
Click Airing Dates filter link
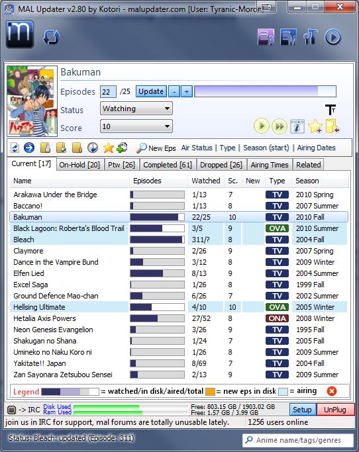click(317, 148)
